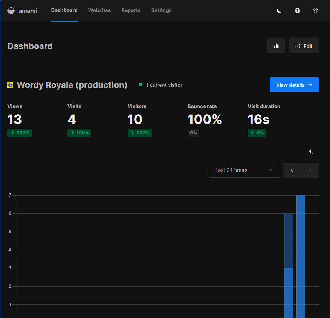
Task: Click the Visit duration label
Action: [x=264, y=106]
